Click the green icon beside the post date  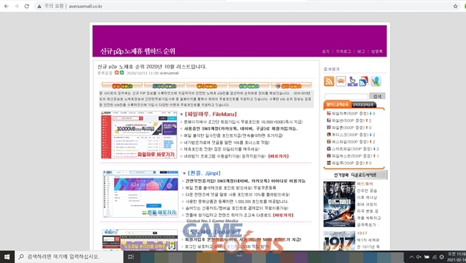click(x=122, y=73)
